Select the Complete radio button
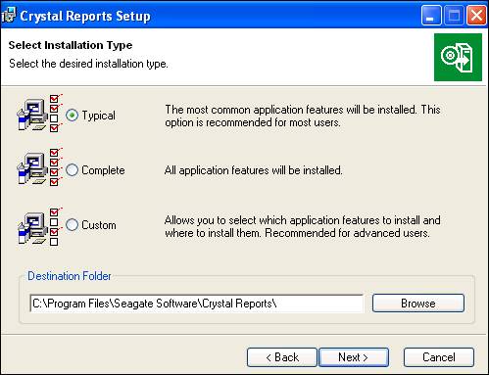Viewport: 489px width, 375px height. click(x=72, y=170)
